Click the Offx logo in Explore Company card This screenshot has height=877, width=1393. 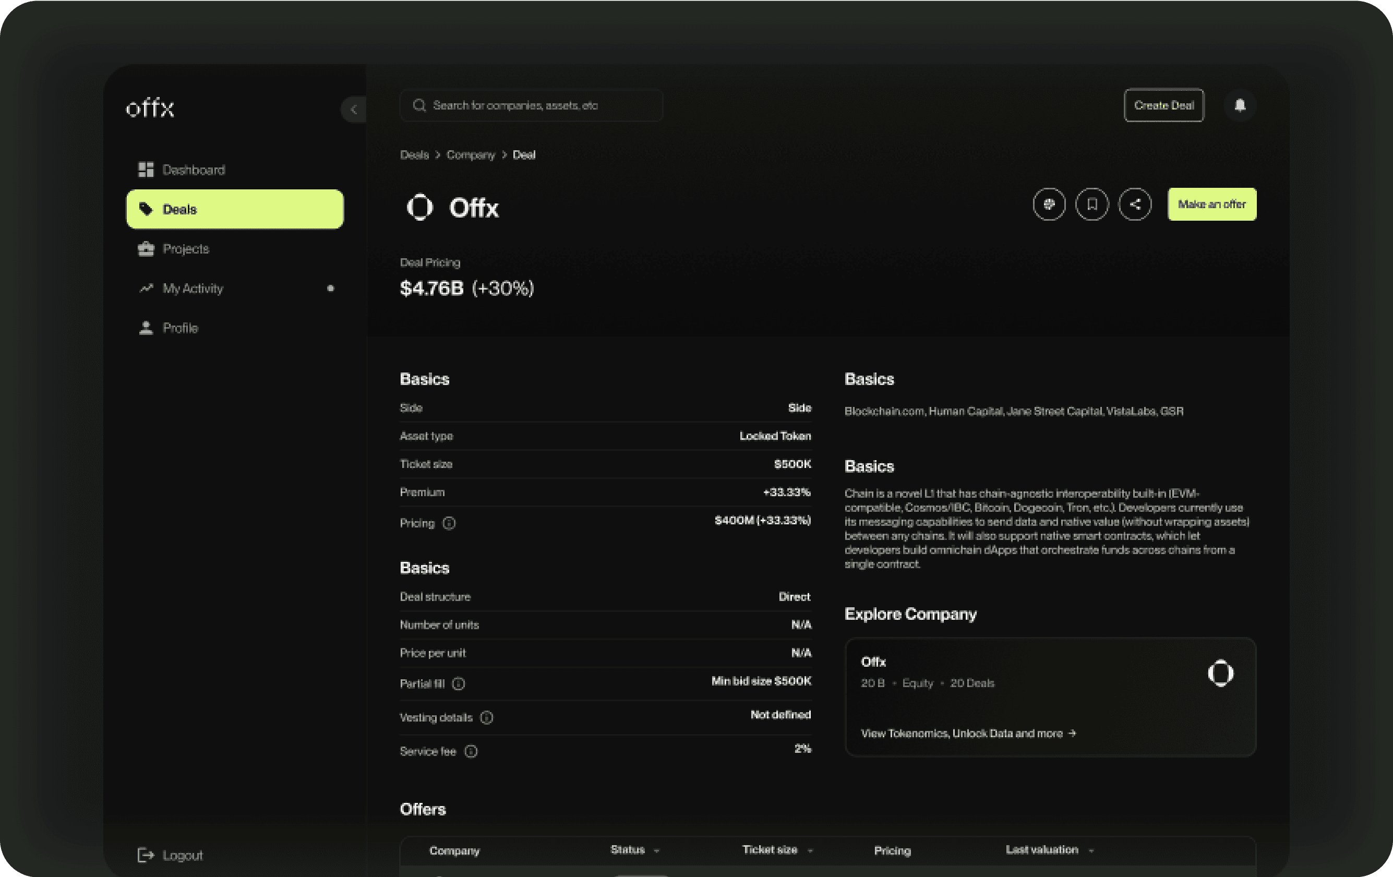pos(1220,674)
